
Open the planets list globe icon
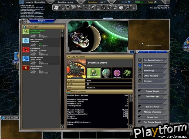click(74, 8)
